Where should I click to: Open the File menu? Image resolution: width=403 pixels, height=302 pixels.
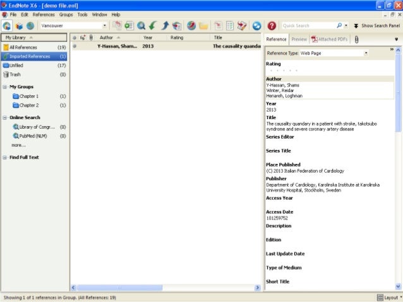[13, 15]
